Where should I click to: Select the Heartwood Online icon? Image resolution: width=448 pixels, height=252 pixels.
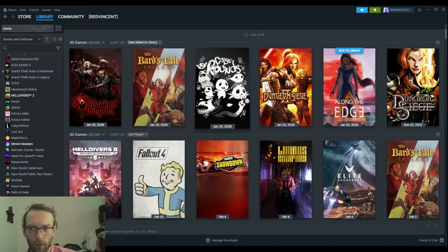8,89
